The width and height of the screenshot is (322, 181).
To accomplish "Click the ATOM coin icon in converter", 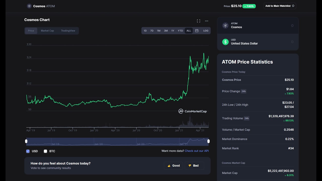I will [x=225, y=25].
